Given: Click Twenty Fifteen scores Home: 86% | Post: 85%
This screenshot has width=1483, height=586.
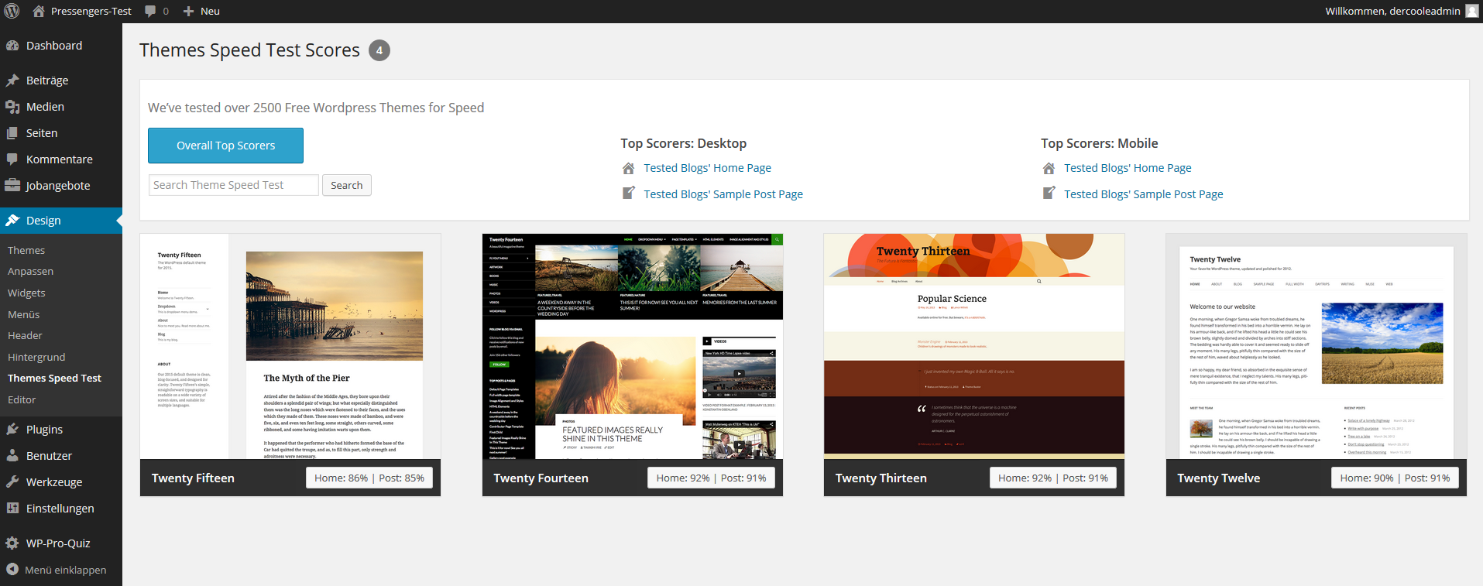Looking at the screenshot, I should tap(369, 478).
